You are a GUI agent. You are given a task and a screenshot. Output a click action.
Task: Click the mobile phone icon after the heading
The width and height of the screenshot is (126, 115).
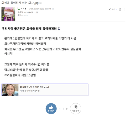point(59,28)
